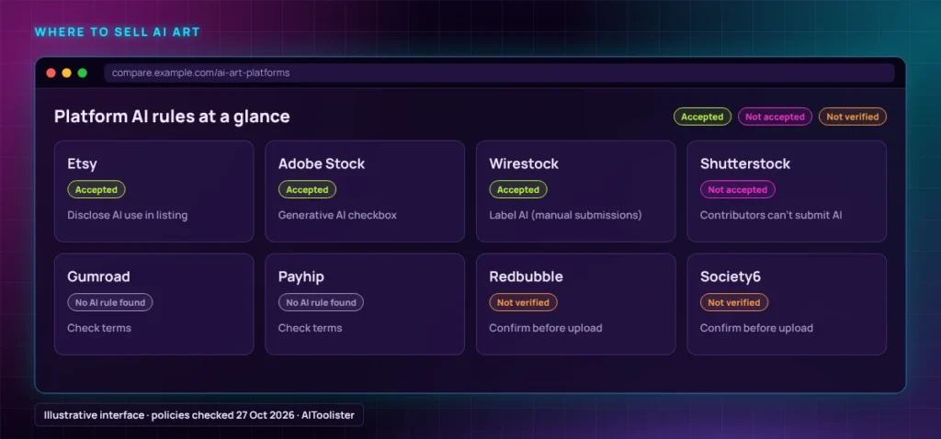Click 'No AI rule found' badge on Gumroad
Image resolution: width=941 pixels, height=439 pixels.
(x=110, y=302)
